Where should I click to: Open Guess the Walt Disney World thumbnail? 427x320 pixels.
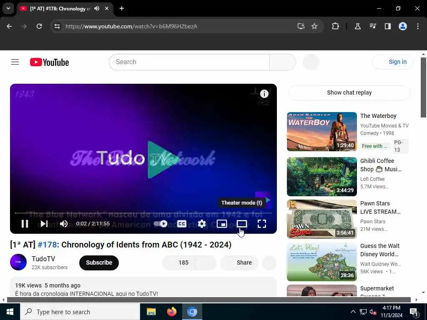[x=322, y=262]
